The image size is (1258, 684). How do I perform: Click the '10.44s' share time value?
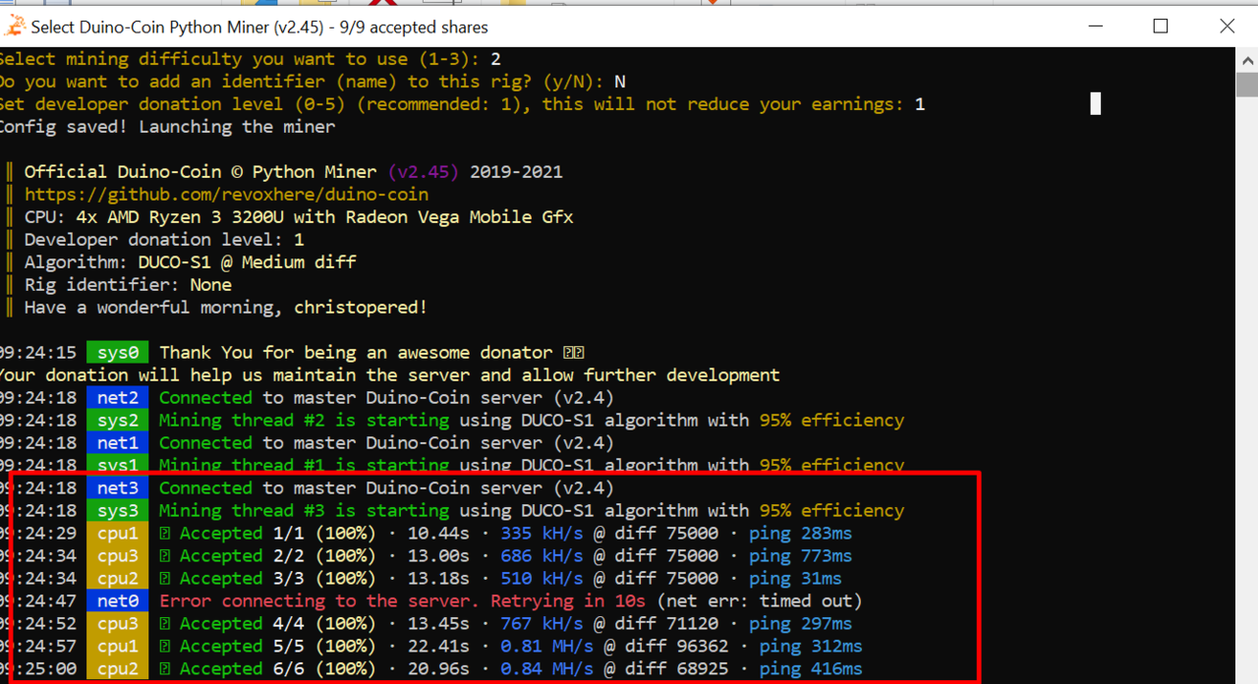[x=437, y=534]
